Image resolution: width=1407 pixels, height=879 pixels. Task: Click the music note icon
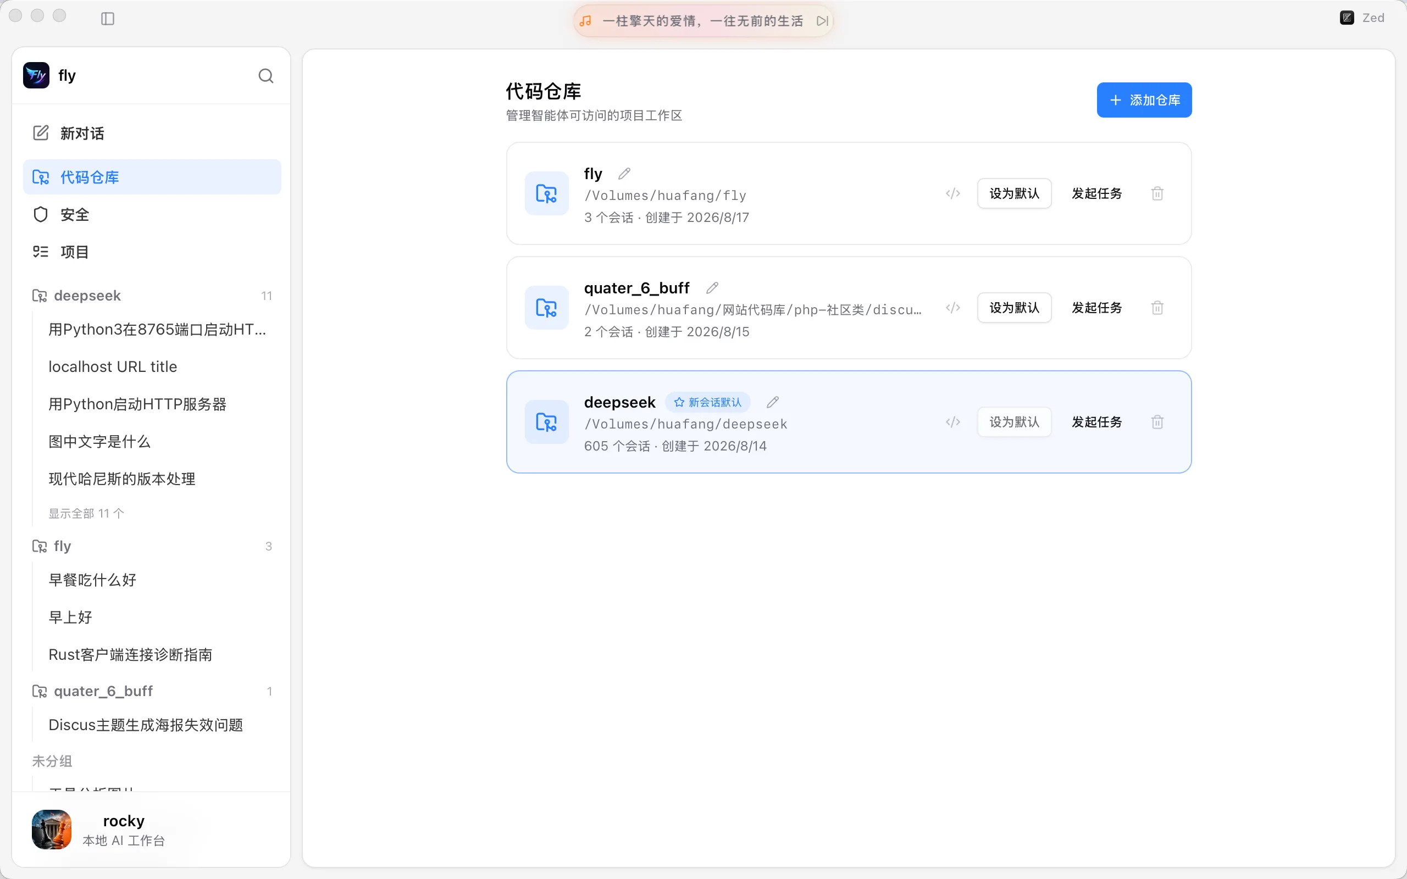585,21
